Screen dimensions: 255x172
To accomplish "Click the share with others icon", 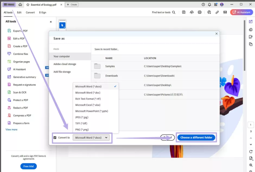I will point(209,12).
